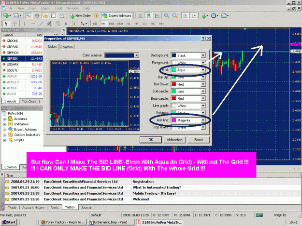302x226 pixels.
Task: Switch to M1 timeframe
Action: [x=95, y=24]
